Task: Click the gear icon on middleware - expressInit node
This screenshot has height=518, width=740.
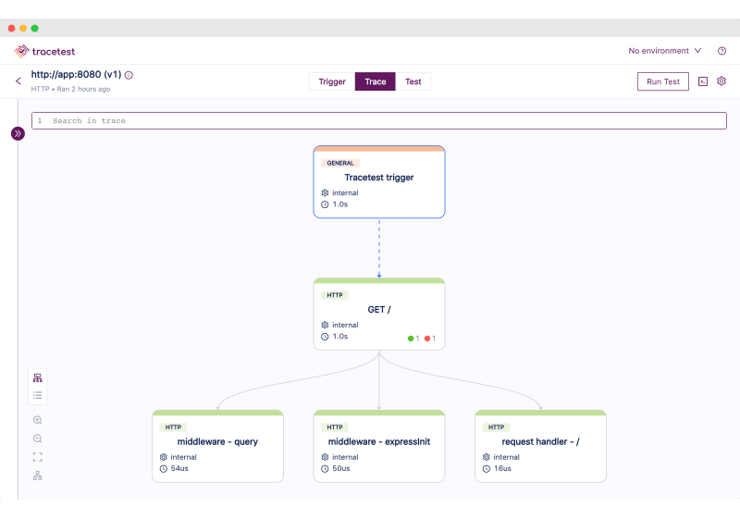Action: (x=325, y=457)
